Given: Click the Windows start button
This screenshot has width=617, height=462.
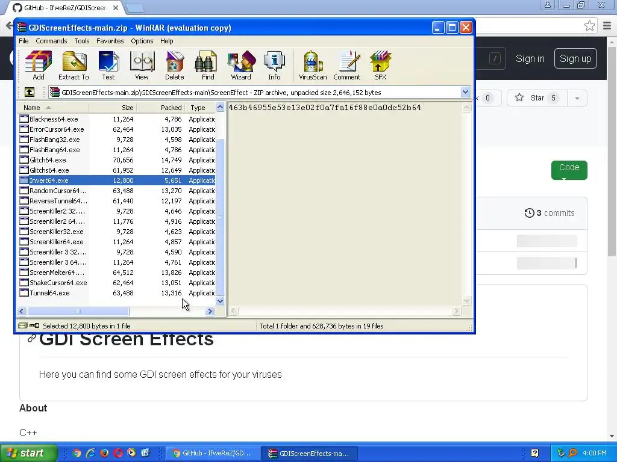Looking at the screenshot, I should click(x=29, y=453).
